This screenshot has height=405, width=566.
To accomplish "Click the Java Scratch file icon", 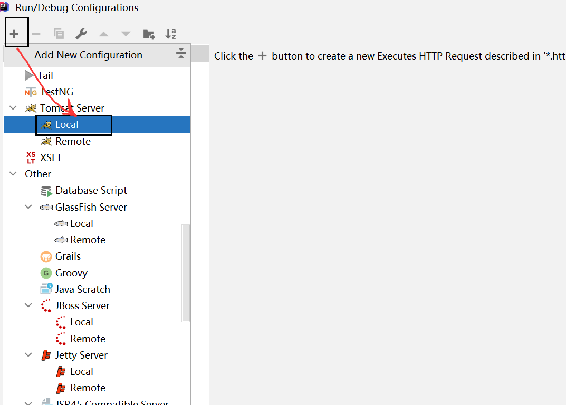I will pos(46,289).
